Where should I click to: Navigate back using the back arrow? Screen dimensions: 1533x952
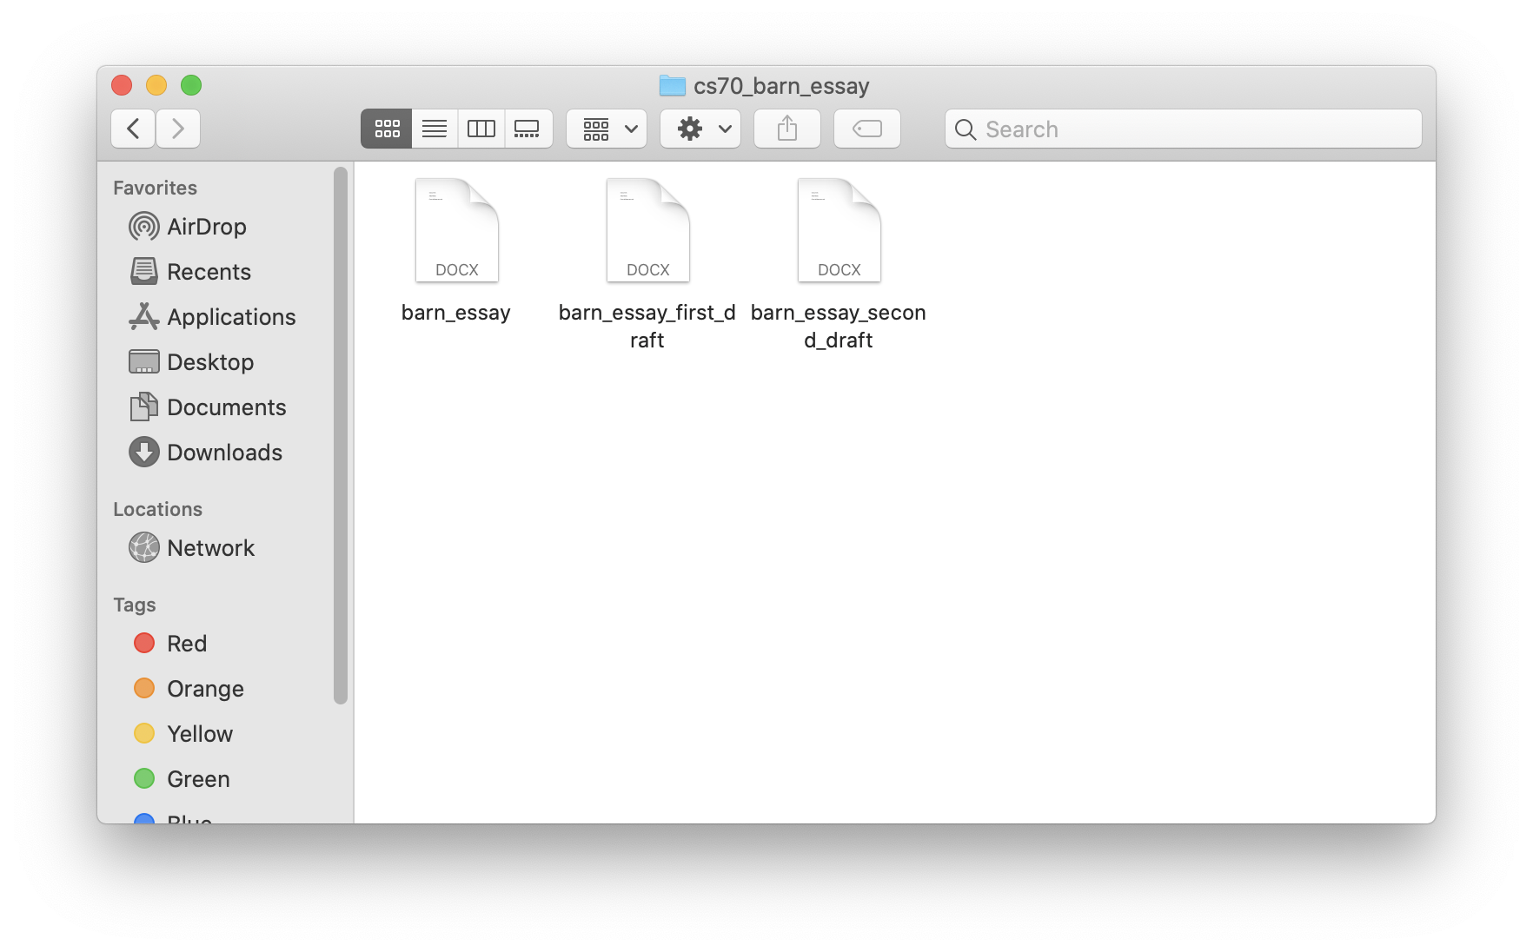132,128
